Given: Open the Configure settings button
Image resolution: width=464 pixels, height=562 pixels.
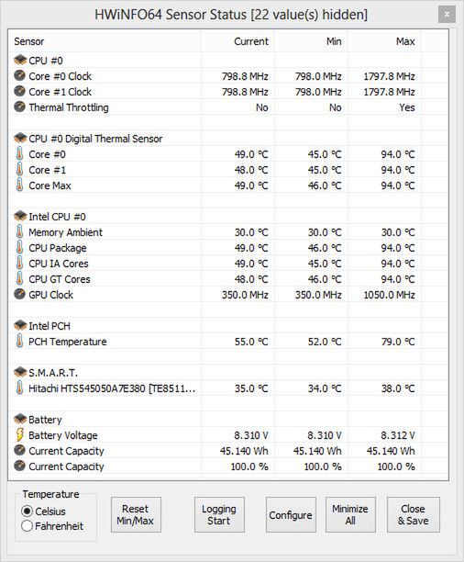Looking at the screenshot, I should [x=291, y=514].
